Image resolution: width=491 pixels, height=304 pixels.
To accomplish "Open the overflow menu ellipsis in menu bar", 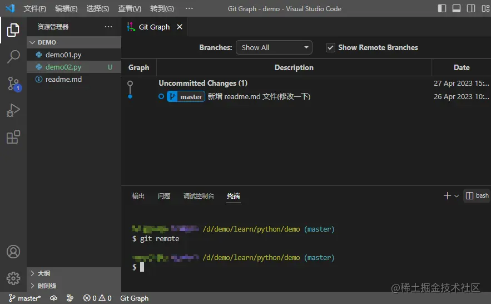I will 189,8.
